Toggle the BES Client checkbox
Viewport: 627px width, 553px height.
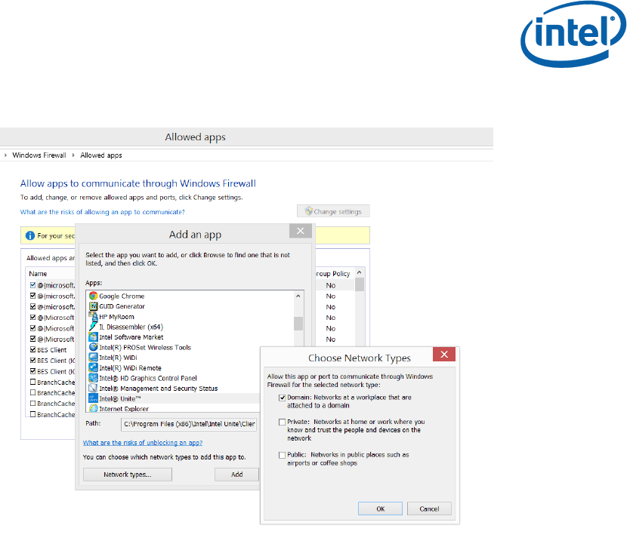32,349
